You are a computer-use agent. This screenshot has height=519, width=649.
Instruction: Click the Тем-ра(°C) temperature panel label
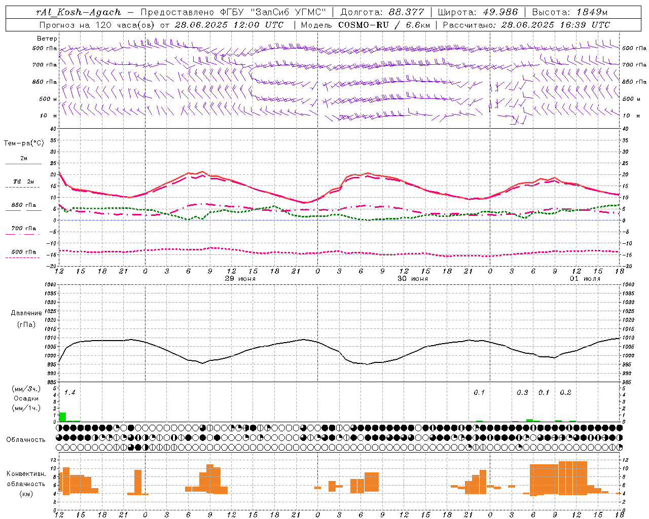point(24,143)
